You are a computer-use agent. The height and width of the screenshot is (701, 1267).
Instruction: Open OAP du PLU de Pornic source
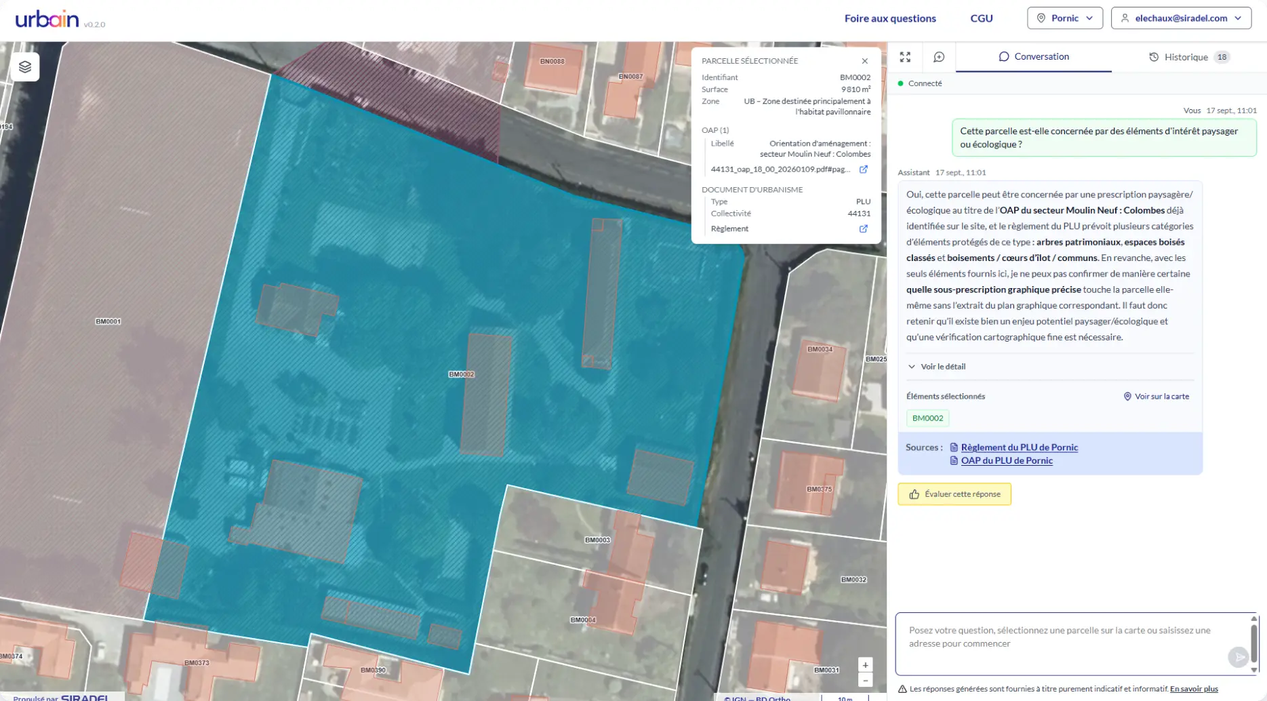tap(1006, 460)
